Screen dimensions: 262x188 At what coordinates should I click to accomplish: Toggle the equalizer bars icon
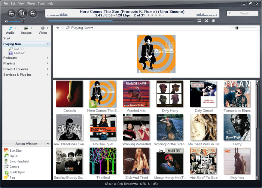214,21
